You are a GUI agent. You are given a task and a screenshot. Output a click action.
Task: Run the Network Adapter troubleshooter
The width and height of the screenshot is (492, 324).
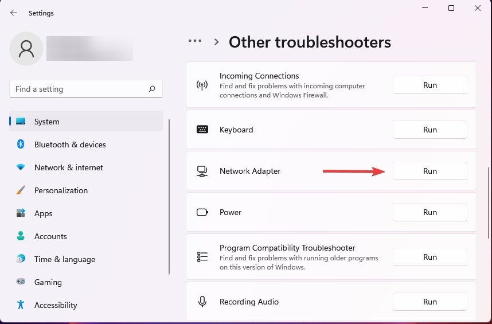430,171
